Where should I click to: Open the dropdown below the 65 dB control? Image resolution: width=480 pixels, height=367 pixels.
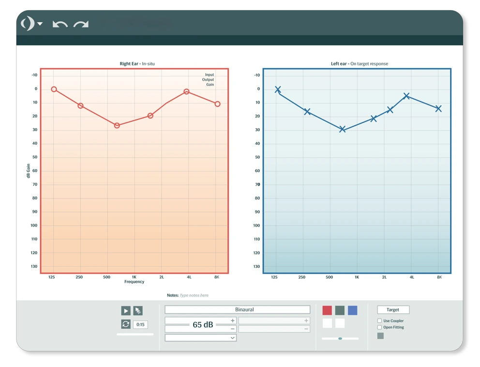[200, 337]
